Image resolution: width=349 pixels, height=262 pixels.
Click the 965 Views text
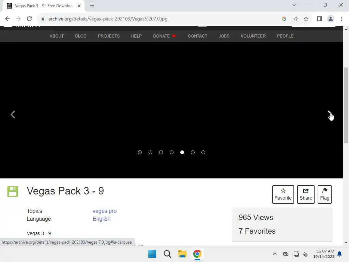(256, 217)
